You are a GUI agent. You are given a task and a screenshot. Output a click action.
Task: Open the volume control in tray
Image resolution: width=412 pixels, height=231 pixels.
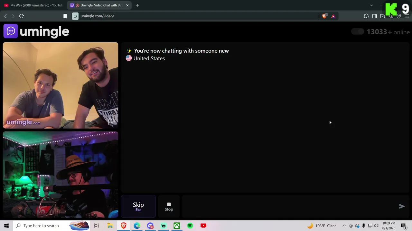[376, 226]
